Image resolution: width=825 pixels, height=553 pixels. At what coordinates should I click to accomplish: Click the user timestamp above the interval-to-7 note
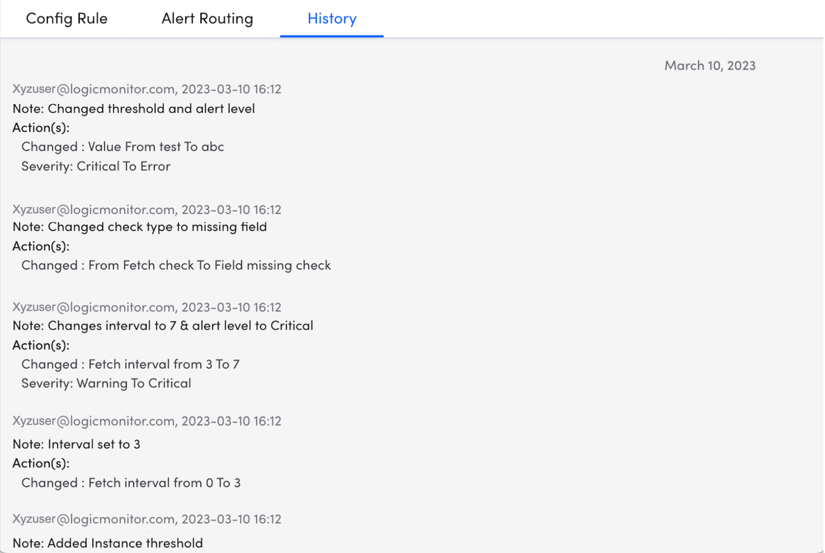147,307
